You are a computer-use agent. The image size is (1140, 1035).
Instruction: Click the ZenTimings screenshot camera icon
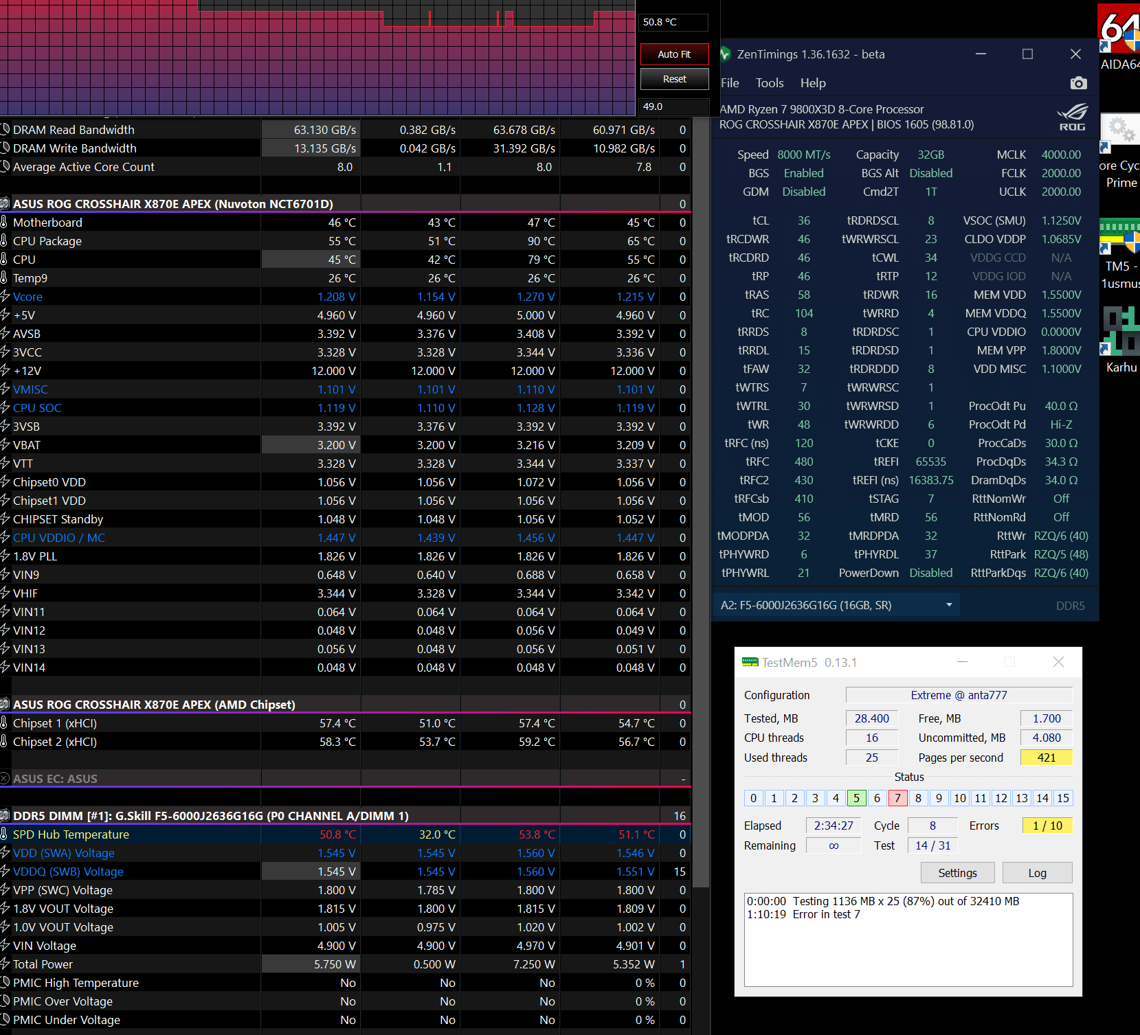tap(1078, 83)
